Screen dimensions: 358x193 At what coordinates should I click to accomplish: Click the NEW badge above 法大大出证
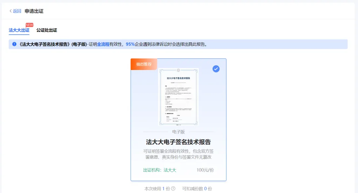pyautogui.click(x=30, y=25)
